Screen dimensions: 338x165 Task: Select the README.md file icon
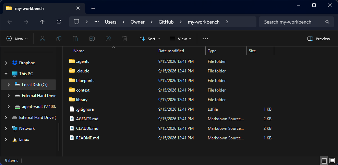[72, 138]
